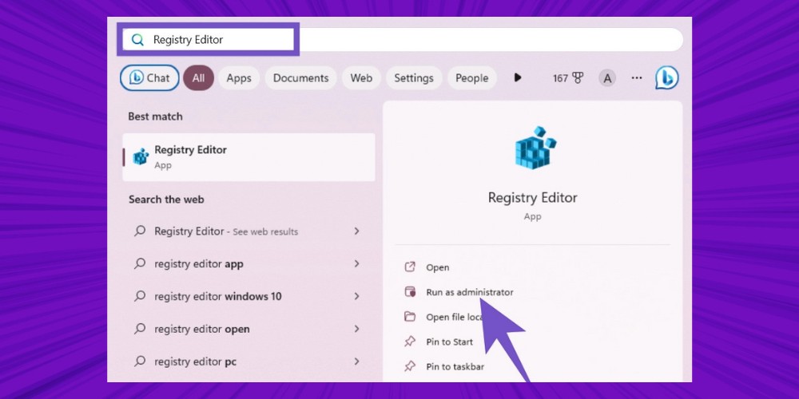Viewport: 799px width, 399px height.
Task: Open Bing Chat filter button
Action: pos(150,78)
